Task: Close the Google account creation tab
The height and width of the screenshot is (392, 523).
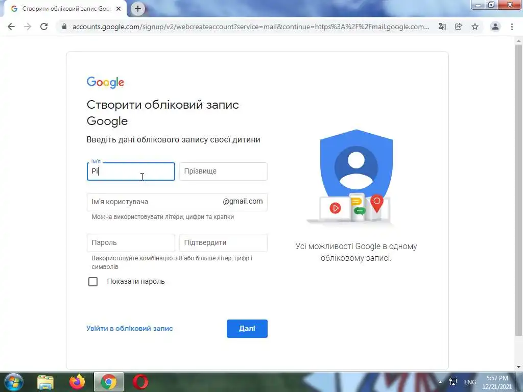Action: pyautogui.click(x=118, y=9)
